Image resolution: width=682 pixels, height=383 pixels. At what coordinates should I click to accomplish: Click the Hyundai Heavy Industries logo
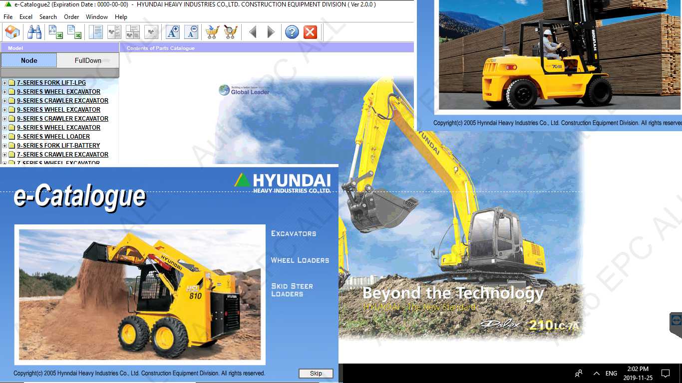(283, 183)
